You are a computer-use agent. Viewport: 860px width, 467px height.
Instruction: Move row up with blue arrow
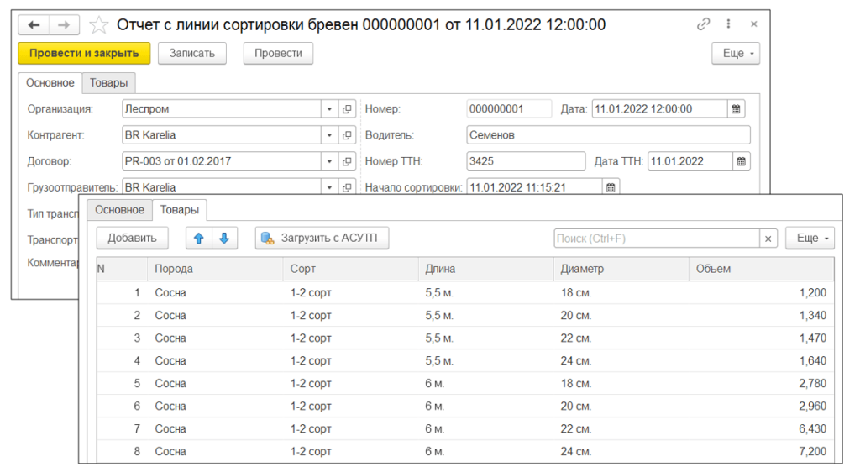pos(199,238)
